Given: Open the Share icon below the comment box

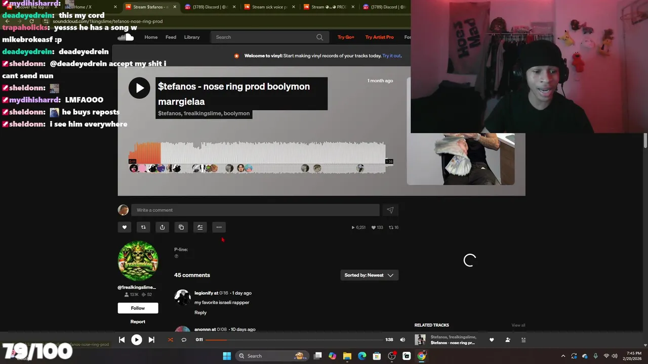Looking at the screenshot, I should coord(162,227).
